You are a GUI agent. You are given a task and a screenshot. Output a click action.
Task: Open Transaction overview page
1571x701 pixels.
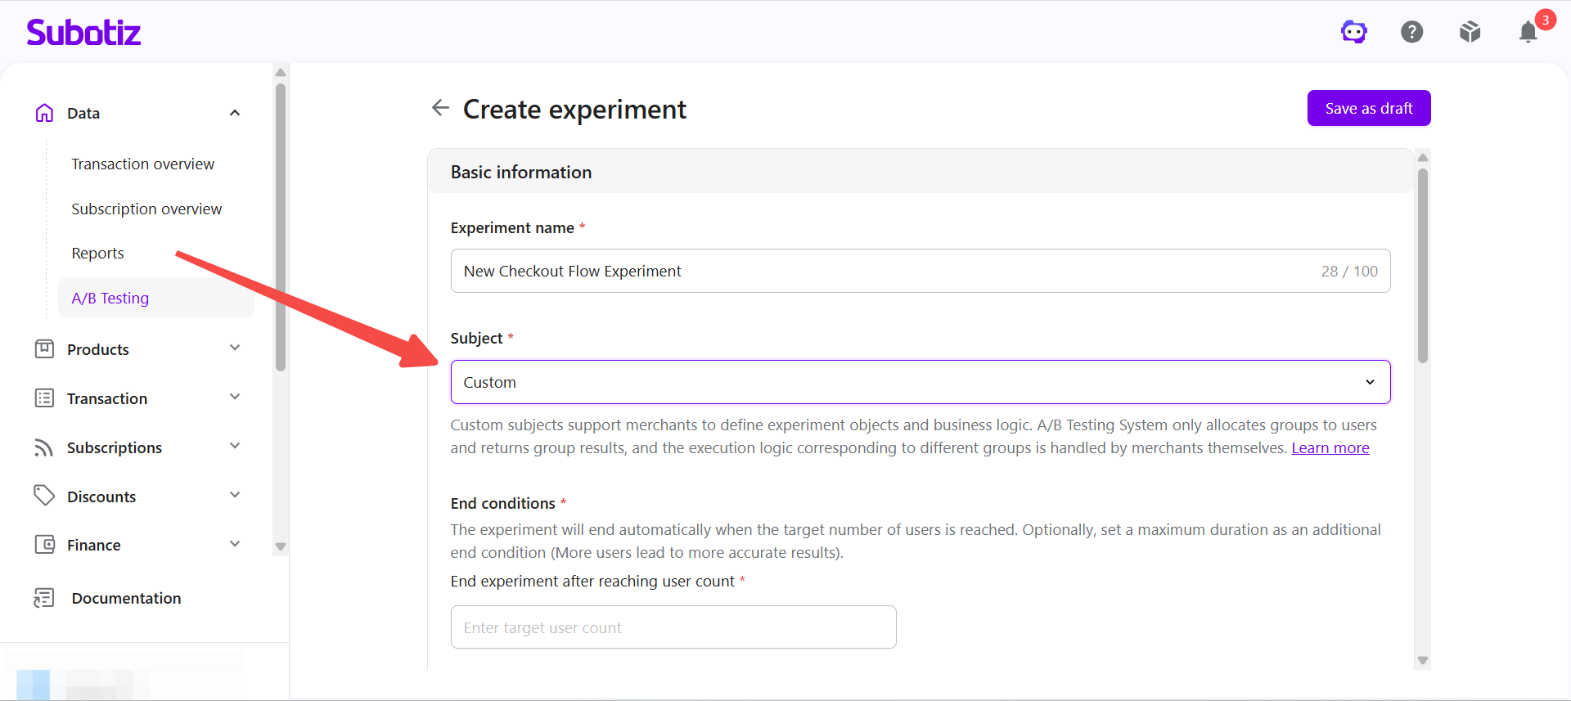click(143, 164)
